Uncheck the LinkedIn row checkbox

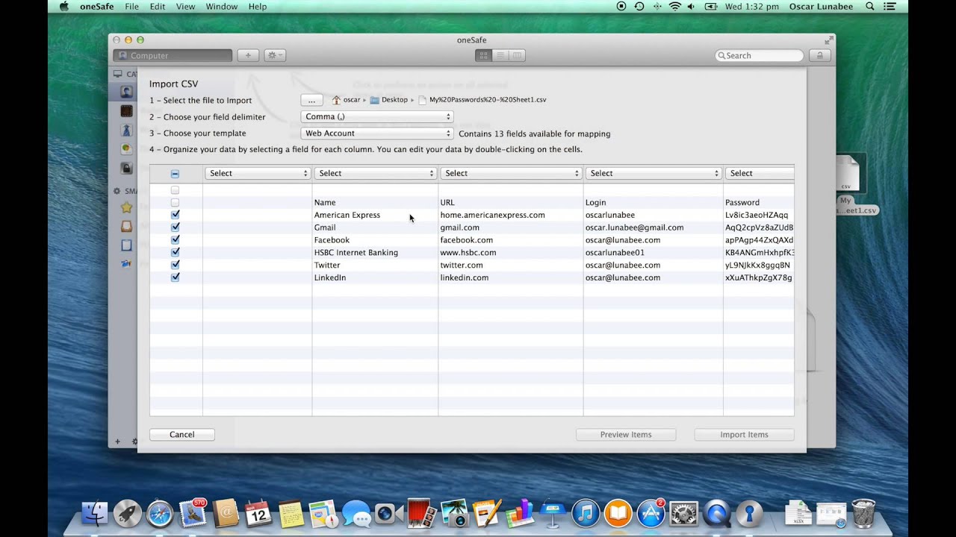pyautogui.click(x=175, y=277)
